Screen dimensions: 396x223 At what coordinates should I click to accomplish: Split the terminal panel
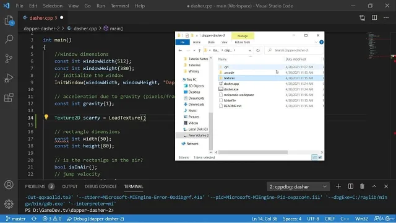click(x=351, y=186)
